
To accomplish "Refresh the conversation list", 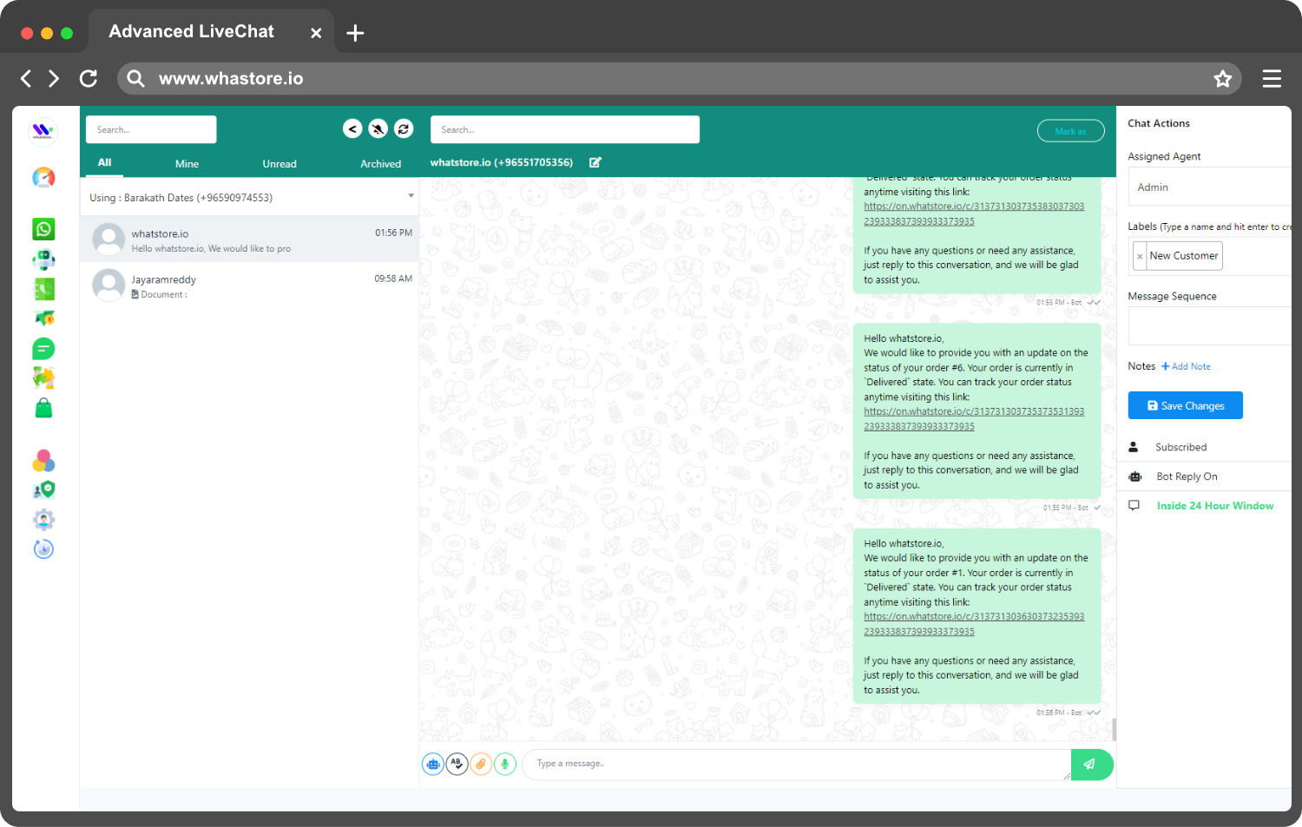I will click(x=404, y=128).
